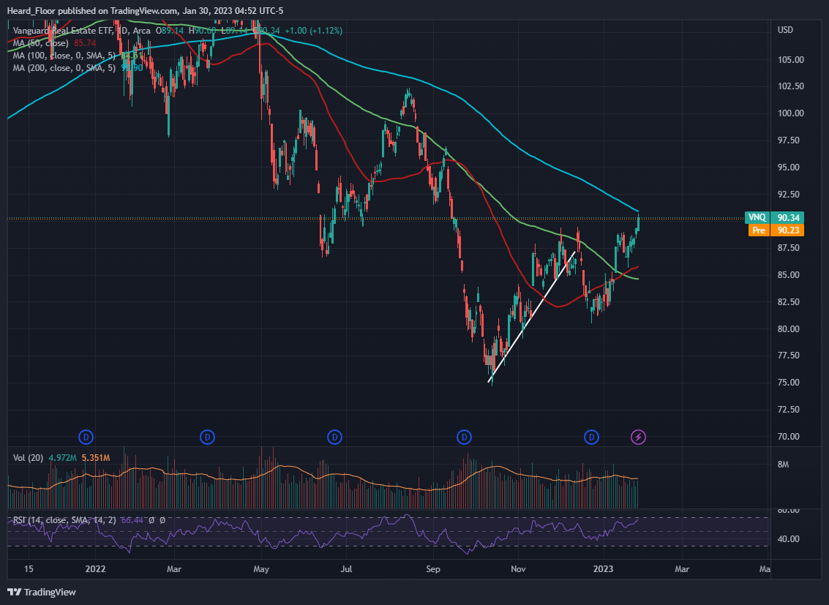Click the 66.44 RSI value

(132, 520)
